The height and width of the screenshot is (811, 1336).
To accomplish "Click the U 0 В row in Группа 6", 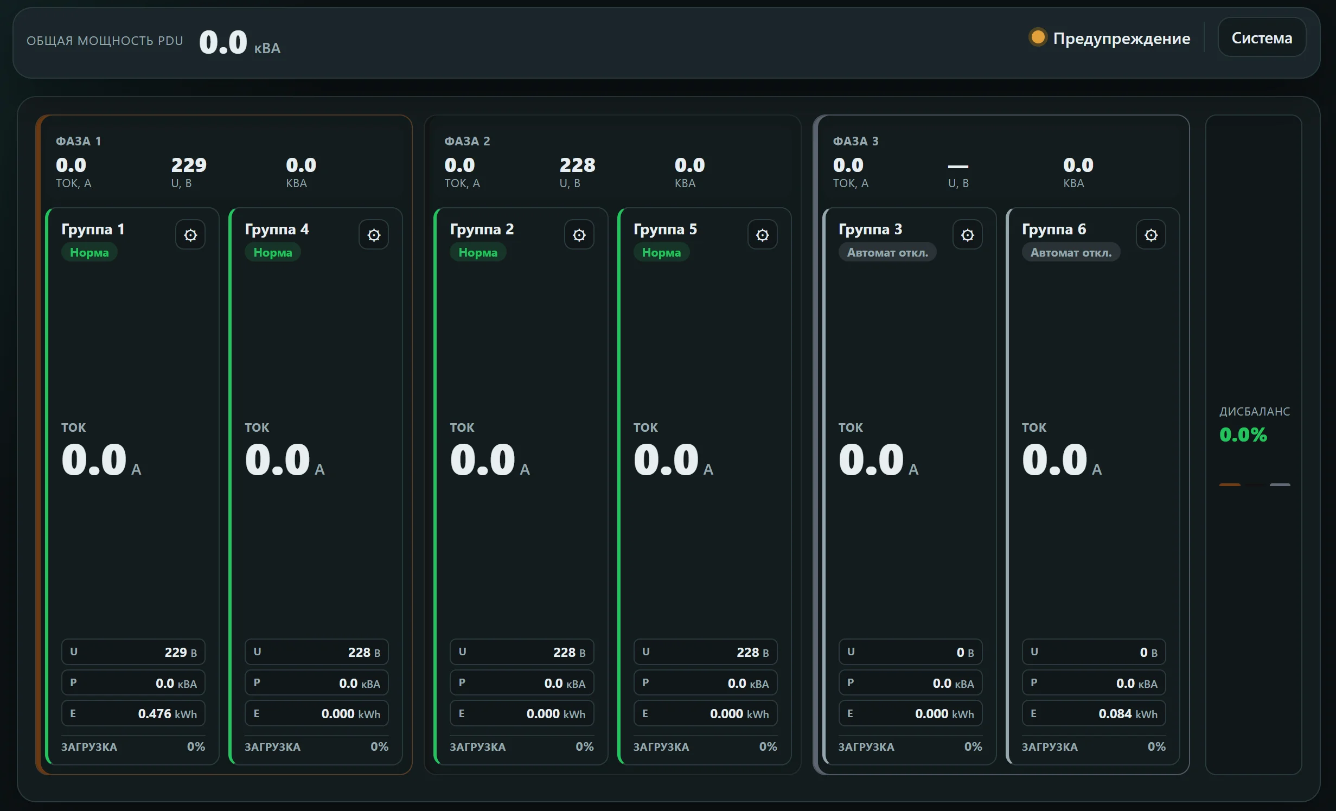I will (x=1094, y=652).
